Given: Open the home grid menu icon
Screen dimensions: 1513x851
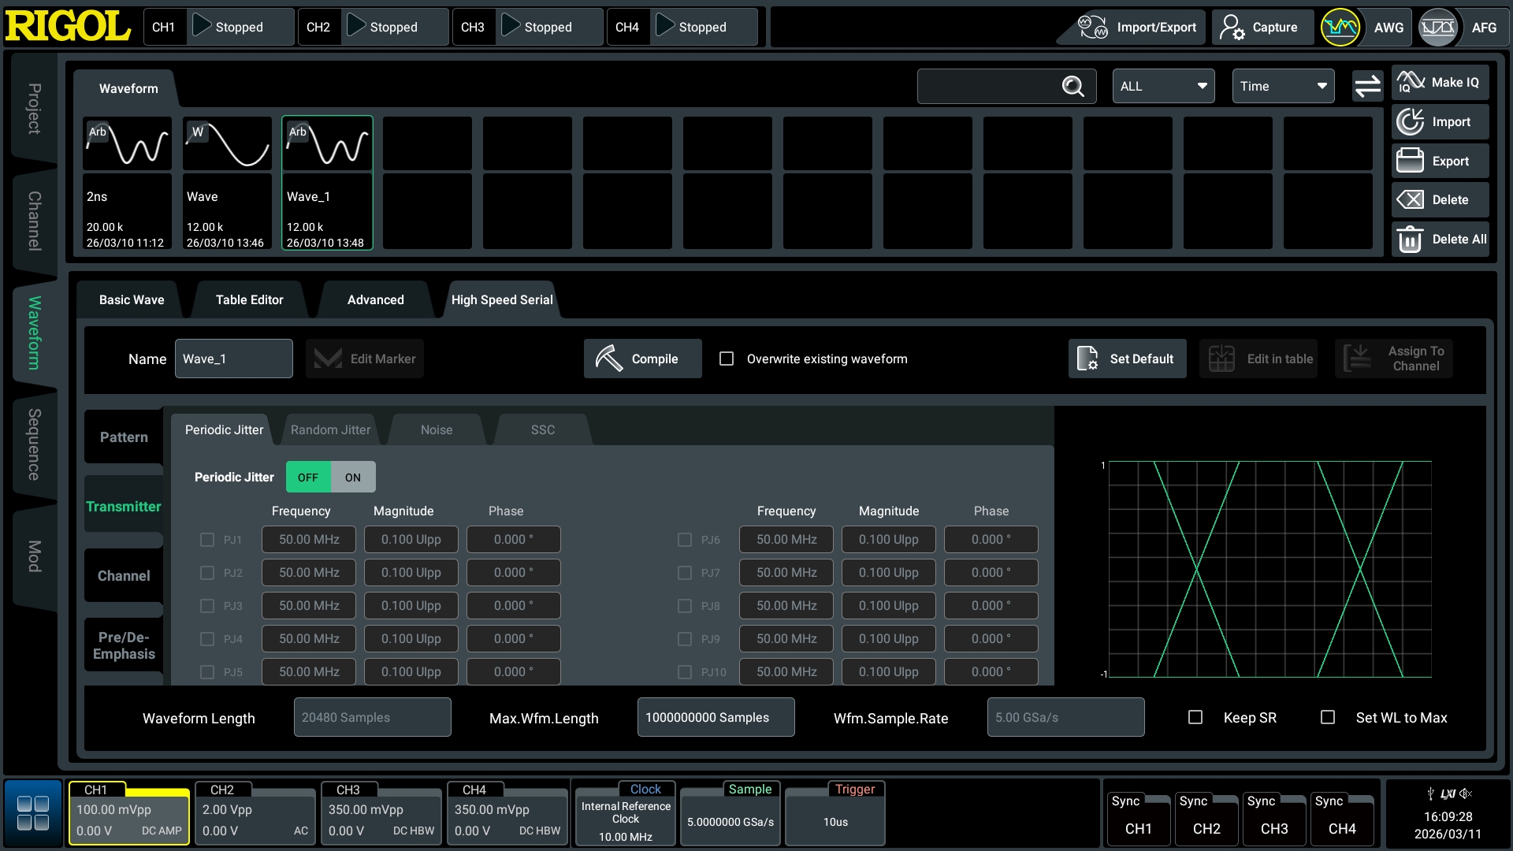Looking at the screenshot, I should coord(33,813).
